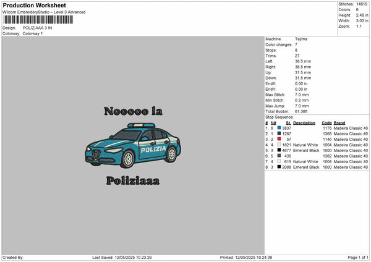Select the dark navy swatch beside 1287

pos(279,133)
